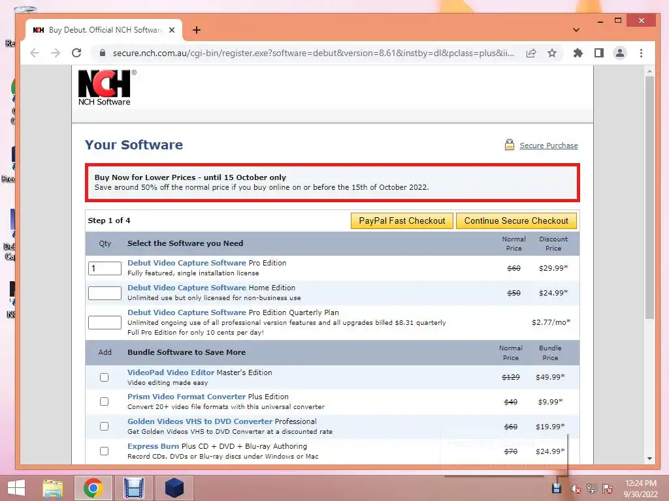Click the page vertical scrollbar thumb
This screenshot has height=501, width=669.
pyautogui.click(x=649, y=198)
